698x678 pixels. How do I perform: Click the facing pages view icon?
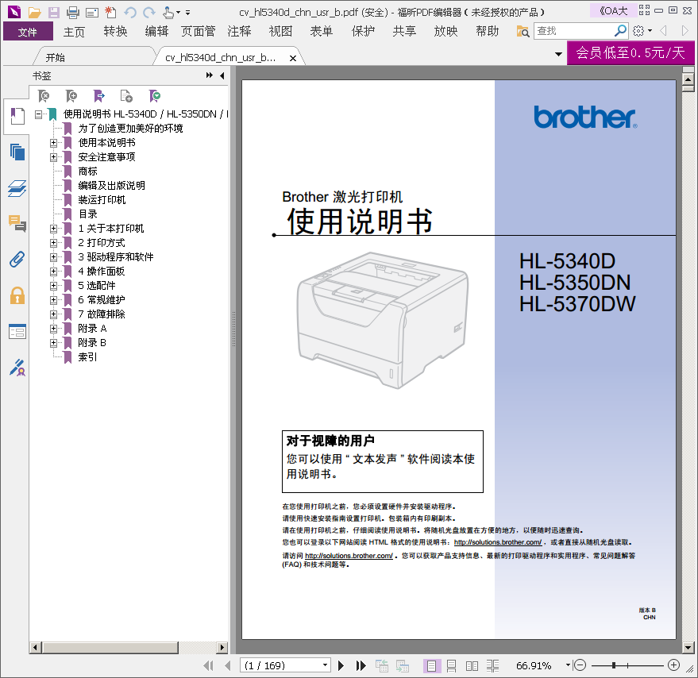(472, 665)
